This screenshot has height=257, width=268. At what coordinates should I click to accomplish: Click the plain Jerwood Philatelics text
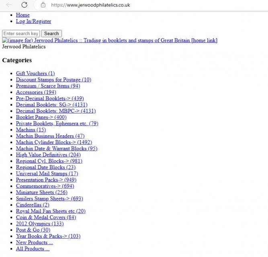(24, 47)
